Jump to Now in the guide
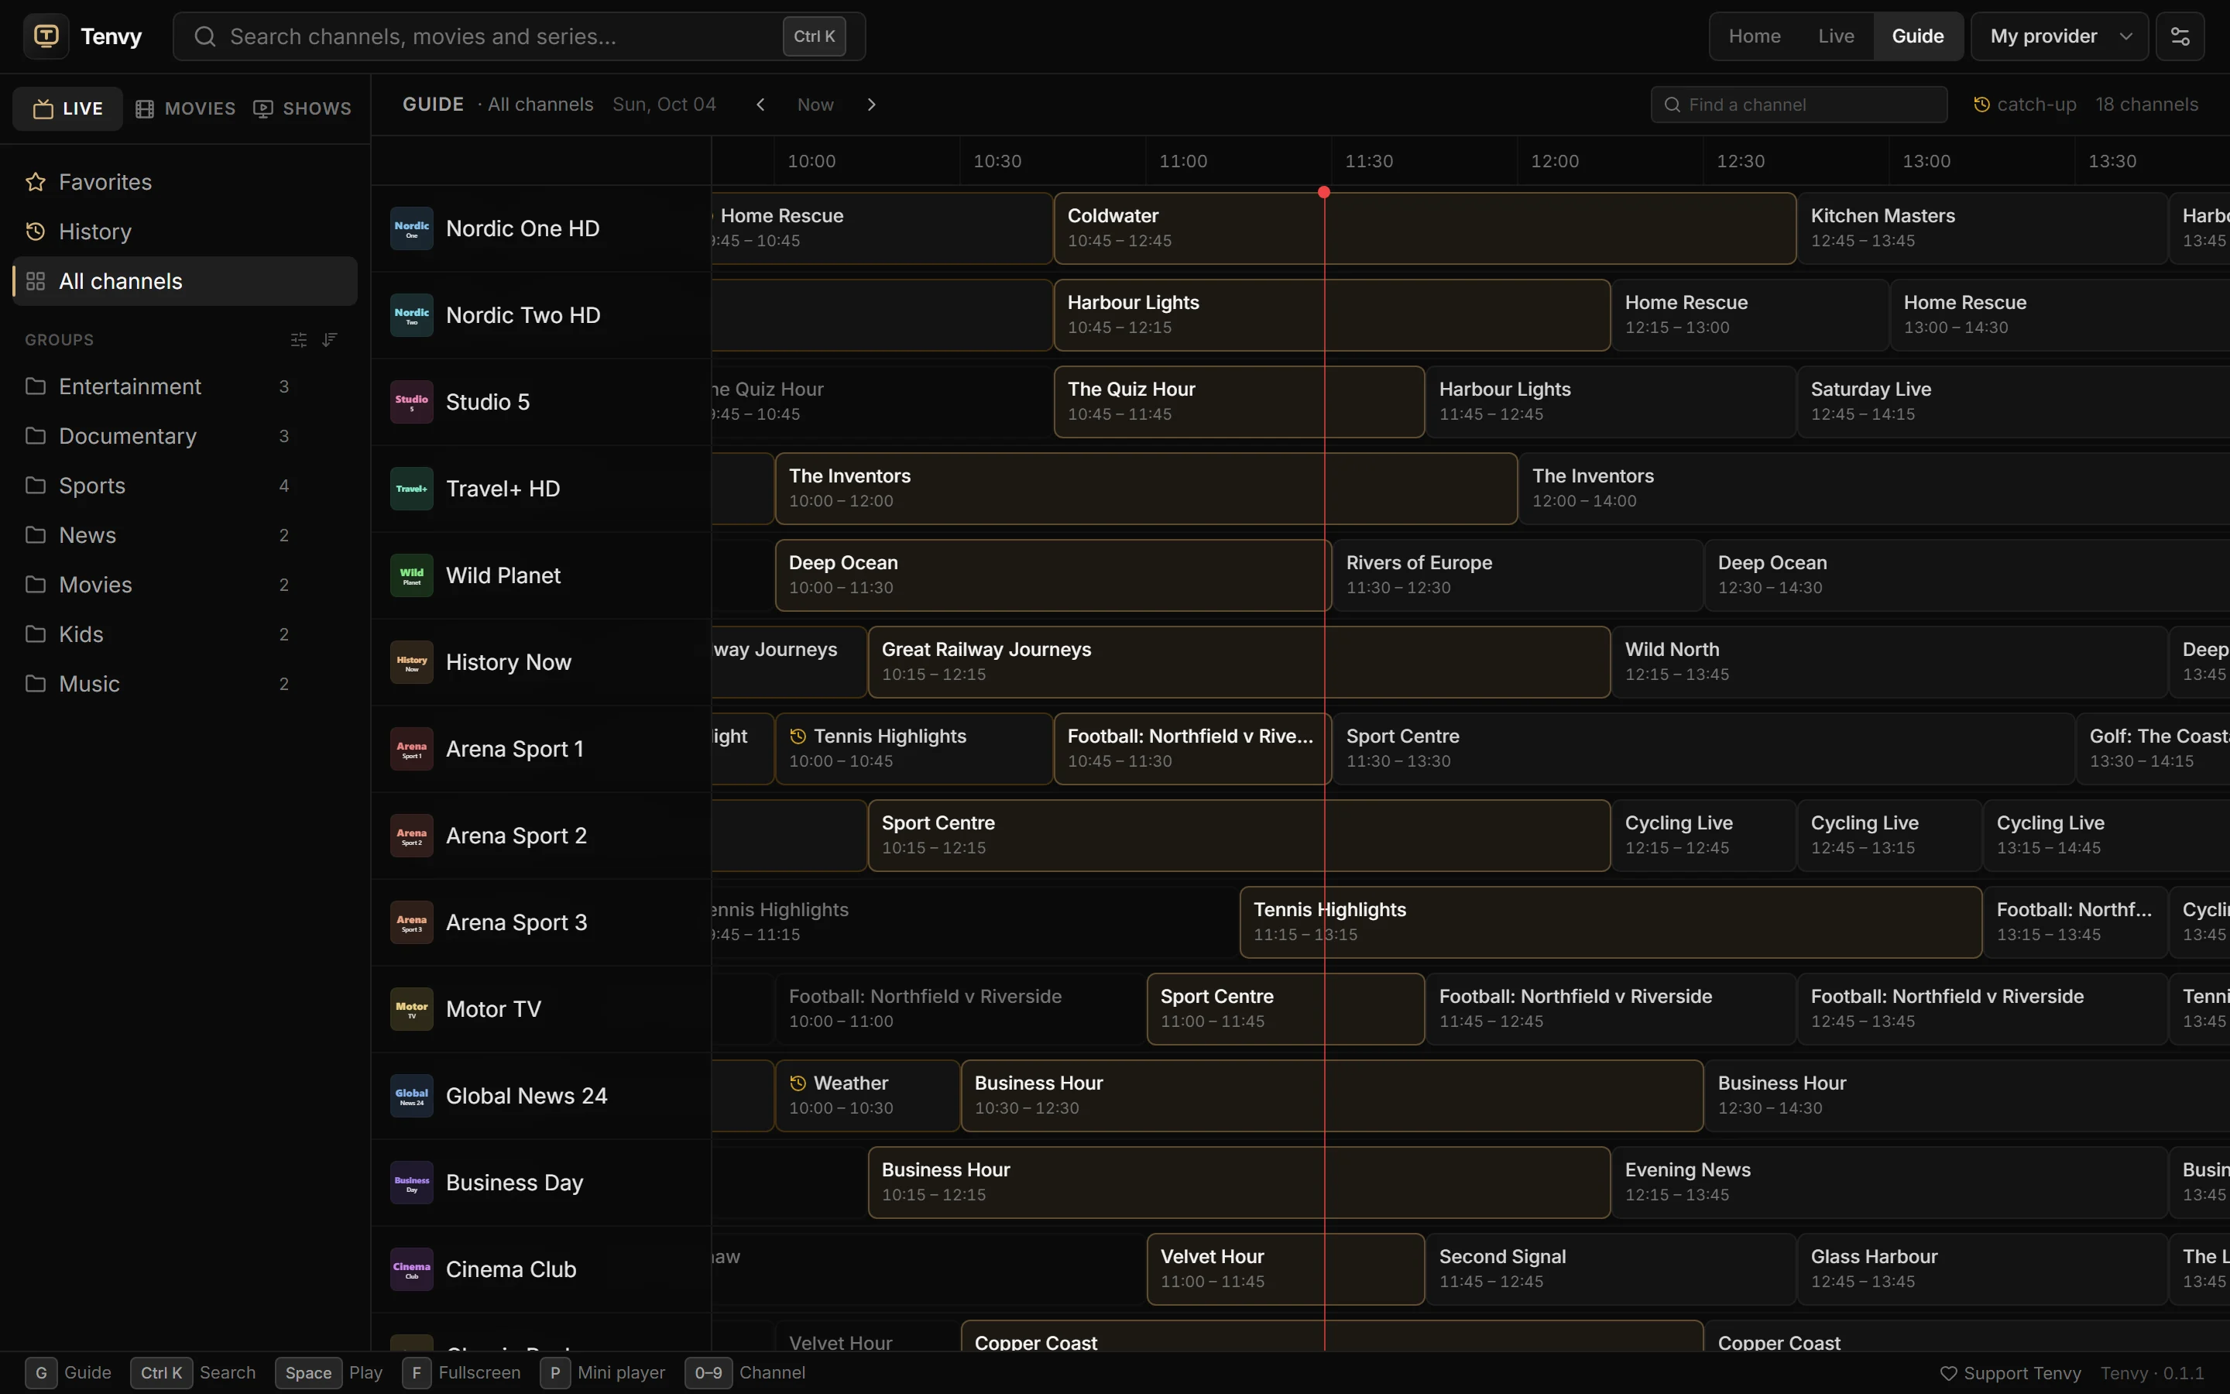Image resolution: width=2230 pixels, height=1394 pixels. (x=815, y=105)
